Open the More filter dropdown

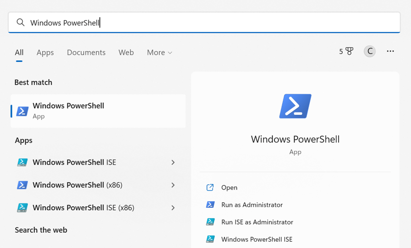tap(160, 53)
